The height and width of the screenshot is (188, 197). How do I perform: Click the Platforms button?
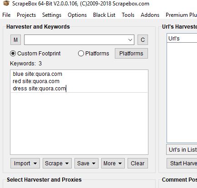pos(131,54)
